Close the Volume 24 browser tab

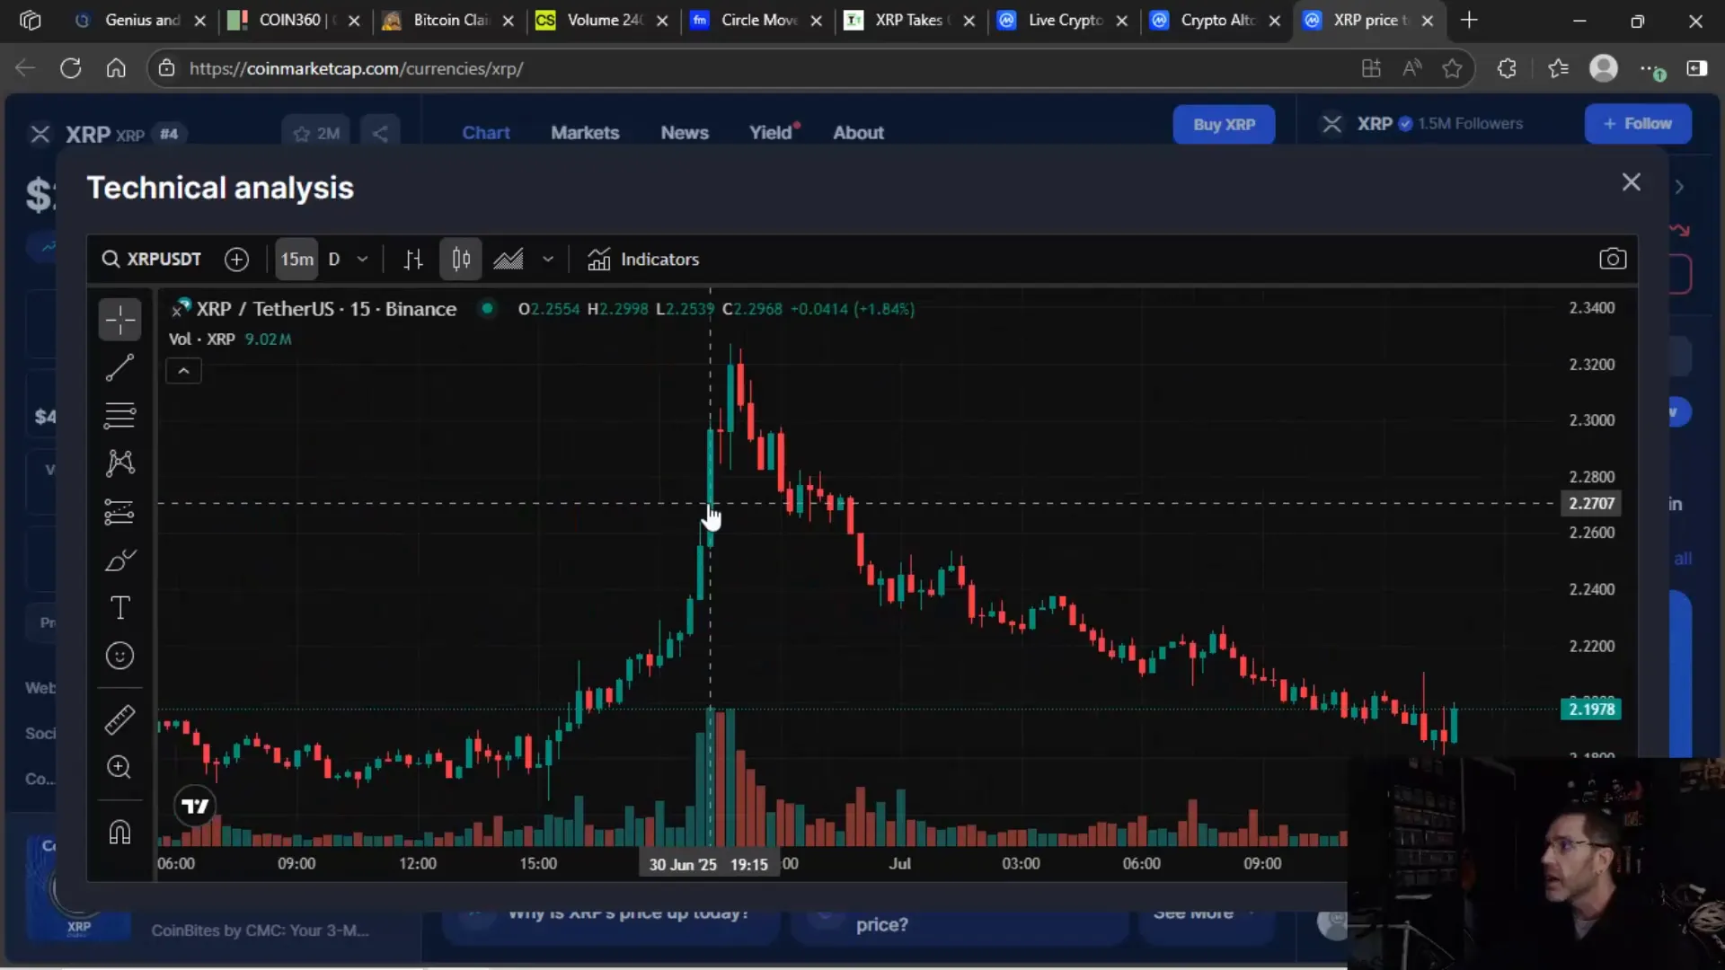pyautogui.click(x=662, y=21)
